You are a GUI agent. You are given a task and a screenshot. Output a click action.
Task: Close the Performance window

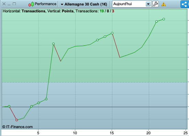4,4
